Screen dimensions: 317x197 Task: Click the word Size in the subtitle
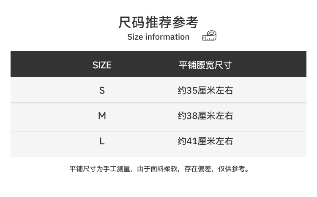[x=135, y=37]
